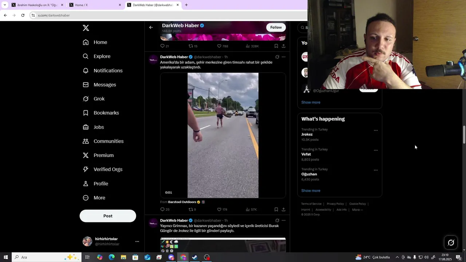Open Explore in X sidebar
466x262 pixels.
96,56
